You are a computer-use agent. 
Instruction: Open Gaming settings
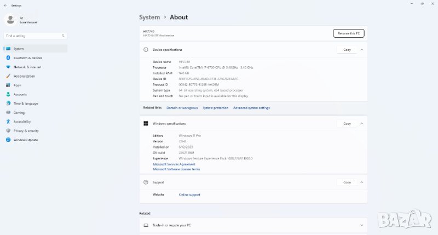click(19, 113)
